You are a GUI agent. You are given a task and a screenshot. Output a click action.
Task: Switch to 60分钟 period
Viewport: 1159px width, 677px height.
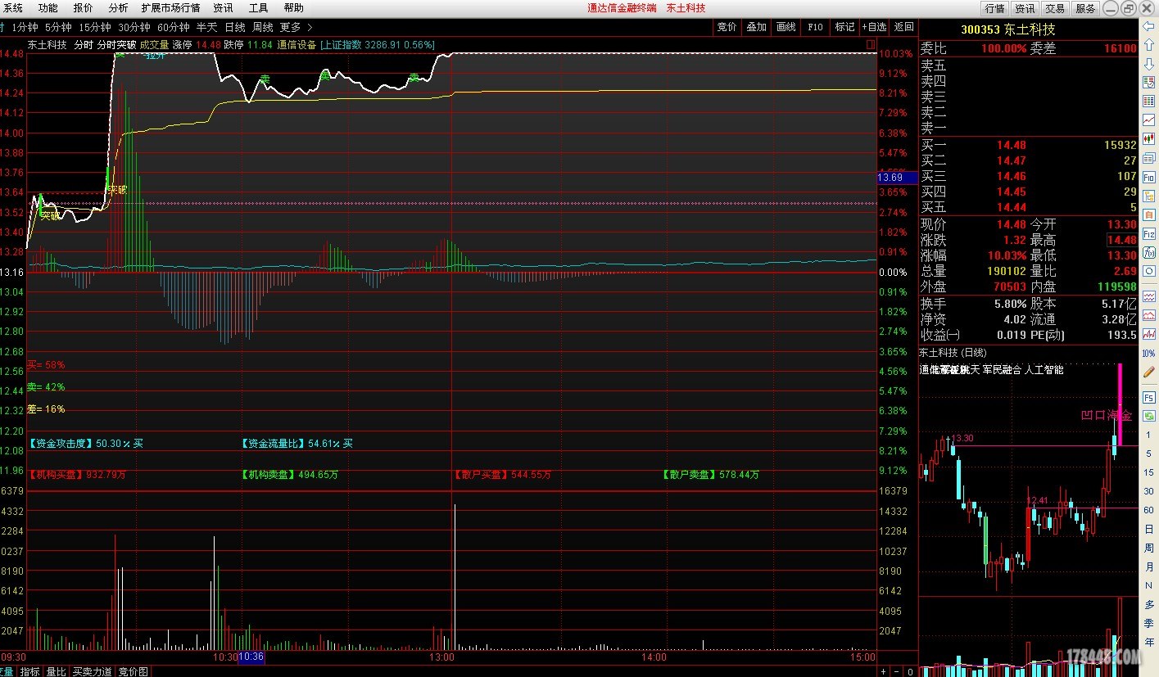pos(174,27)
